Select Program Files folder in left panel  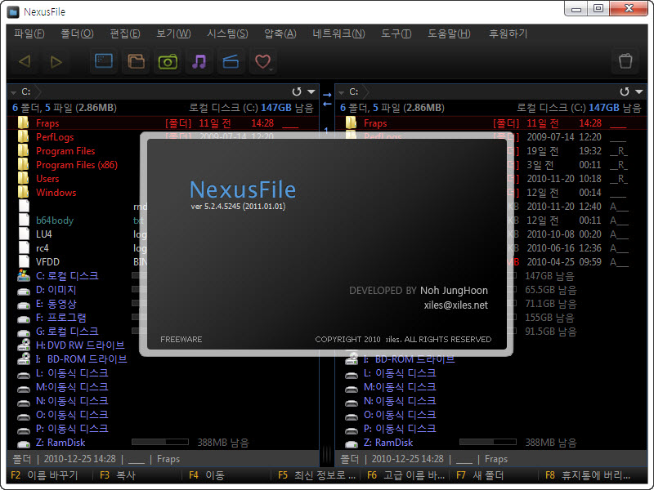click(x=65, y=151)
